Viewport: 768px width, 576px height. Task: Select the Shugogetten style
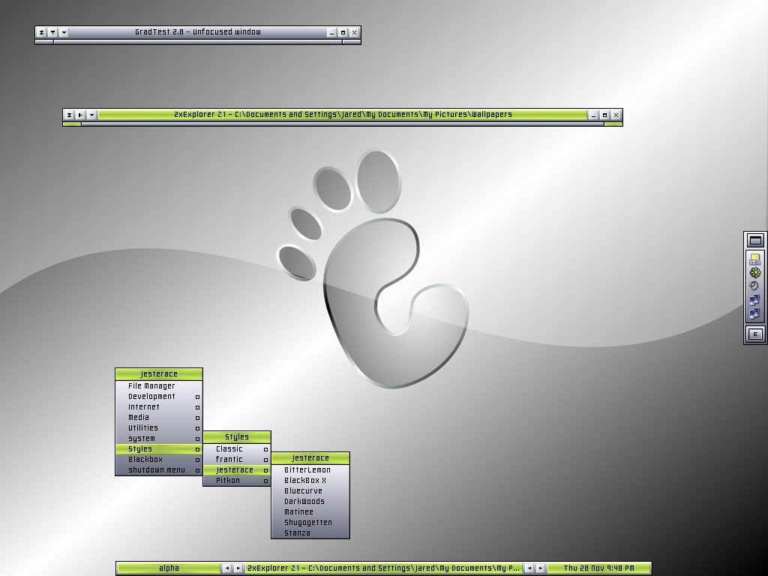[x=310, y=523]
